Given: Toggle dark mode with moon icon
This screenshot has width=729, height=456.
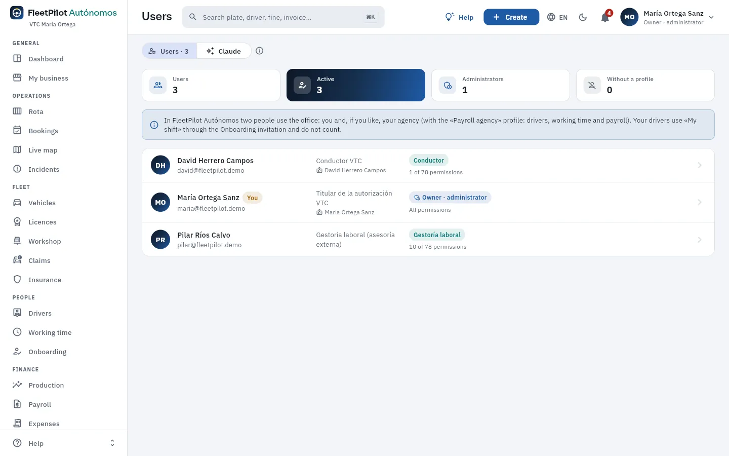Looking at the screenshot, I should tap(583, 17).
